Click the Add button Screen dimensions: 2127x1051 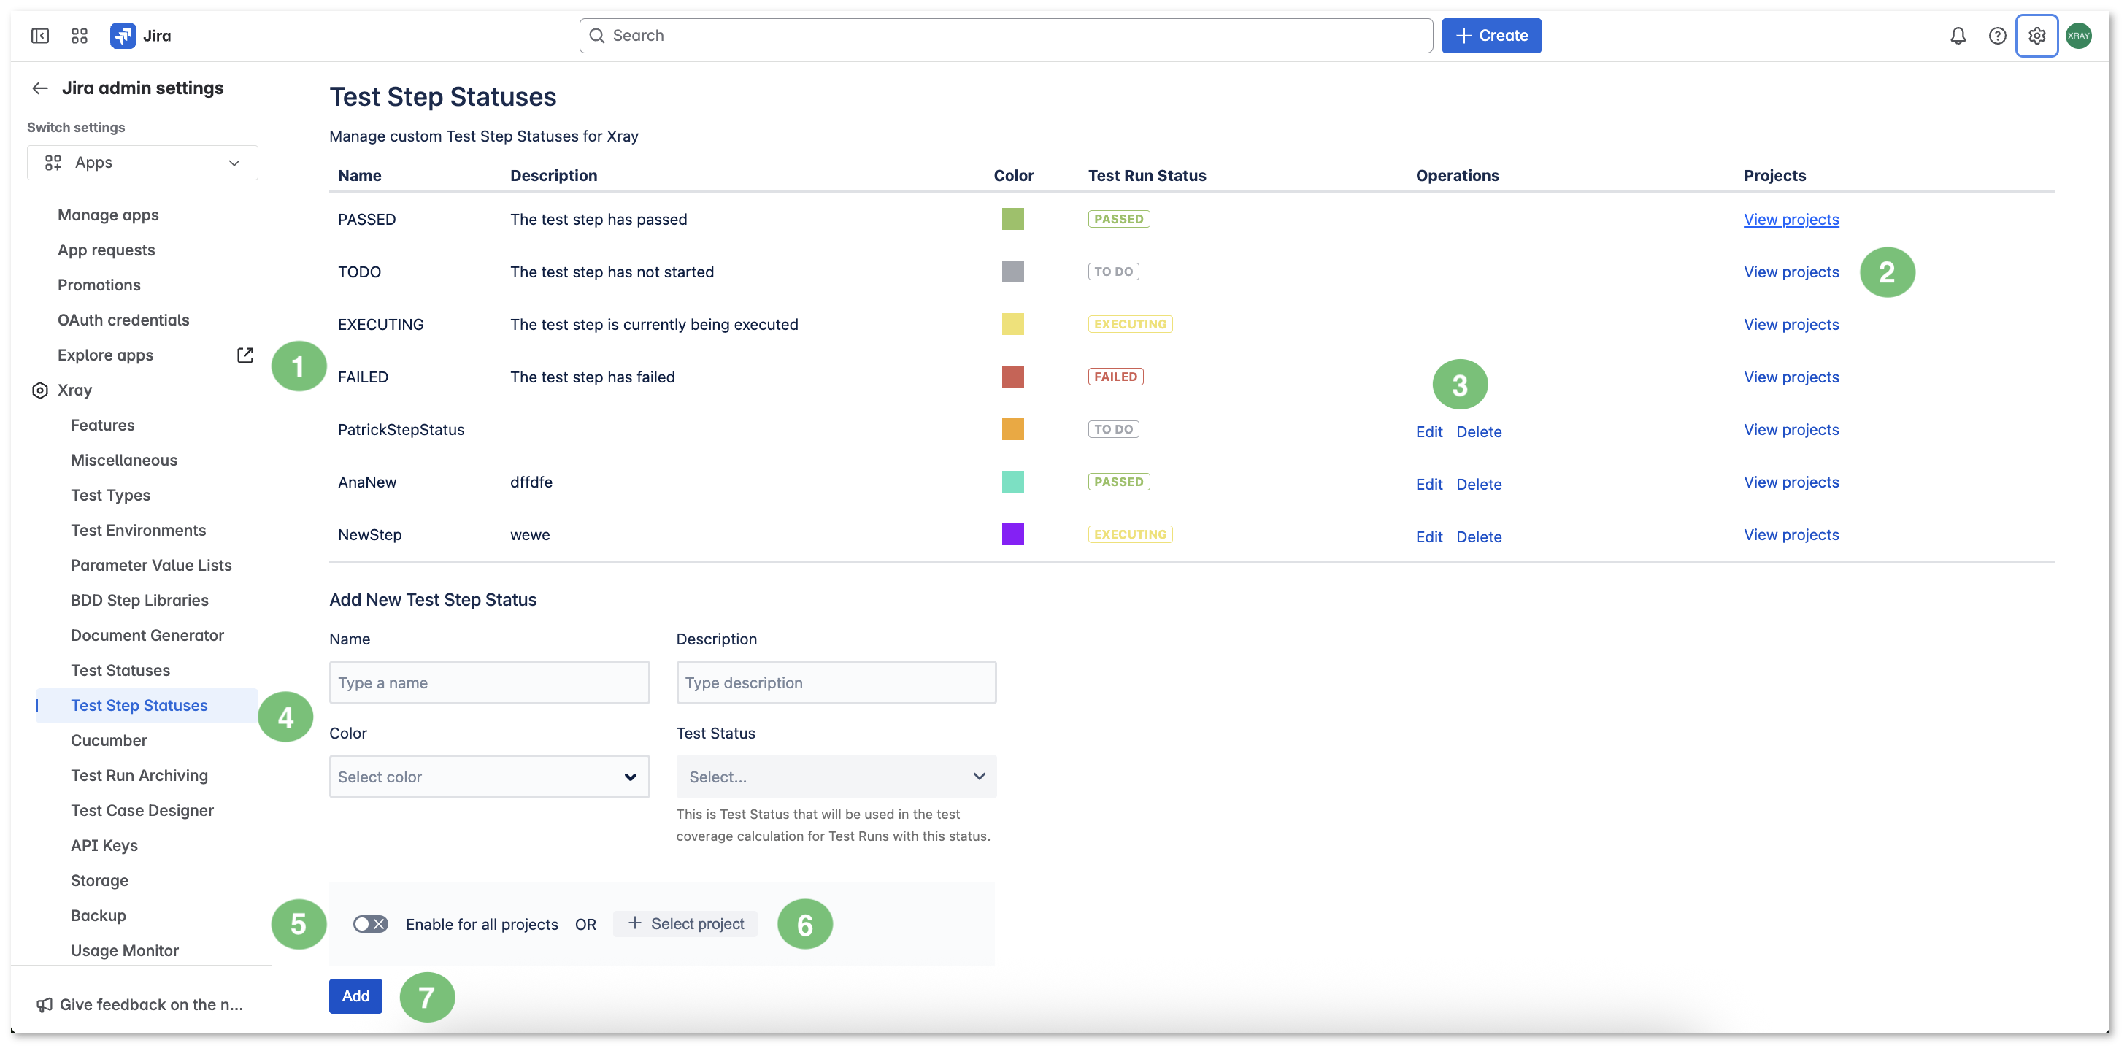tap(355, 996)
